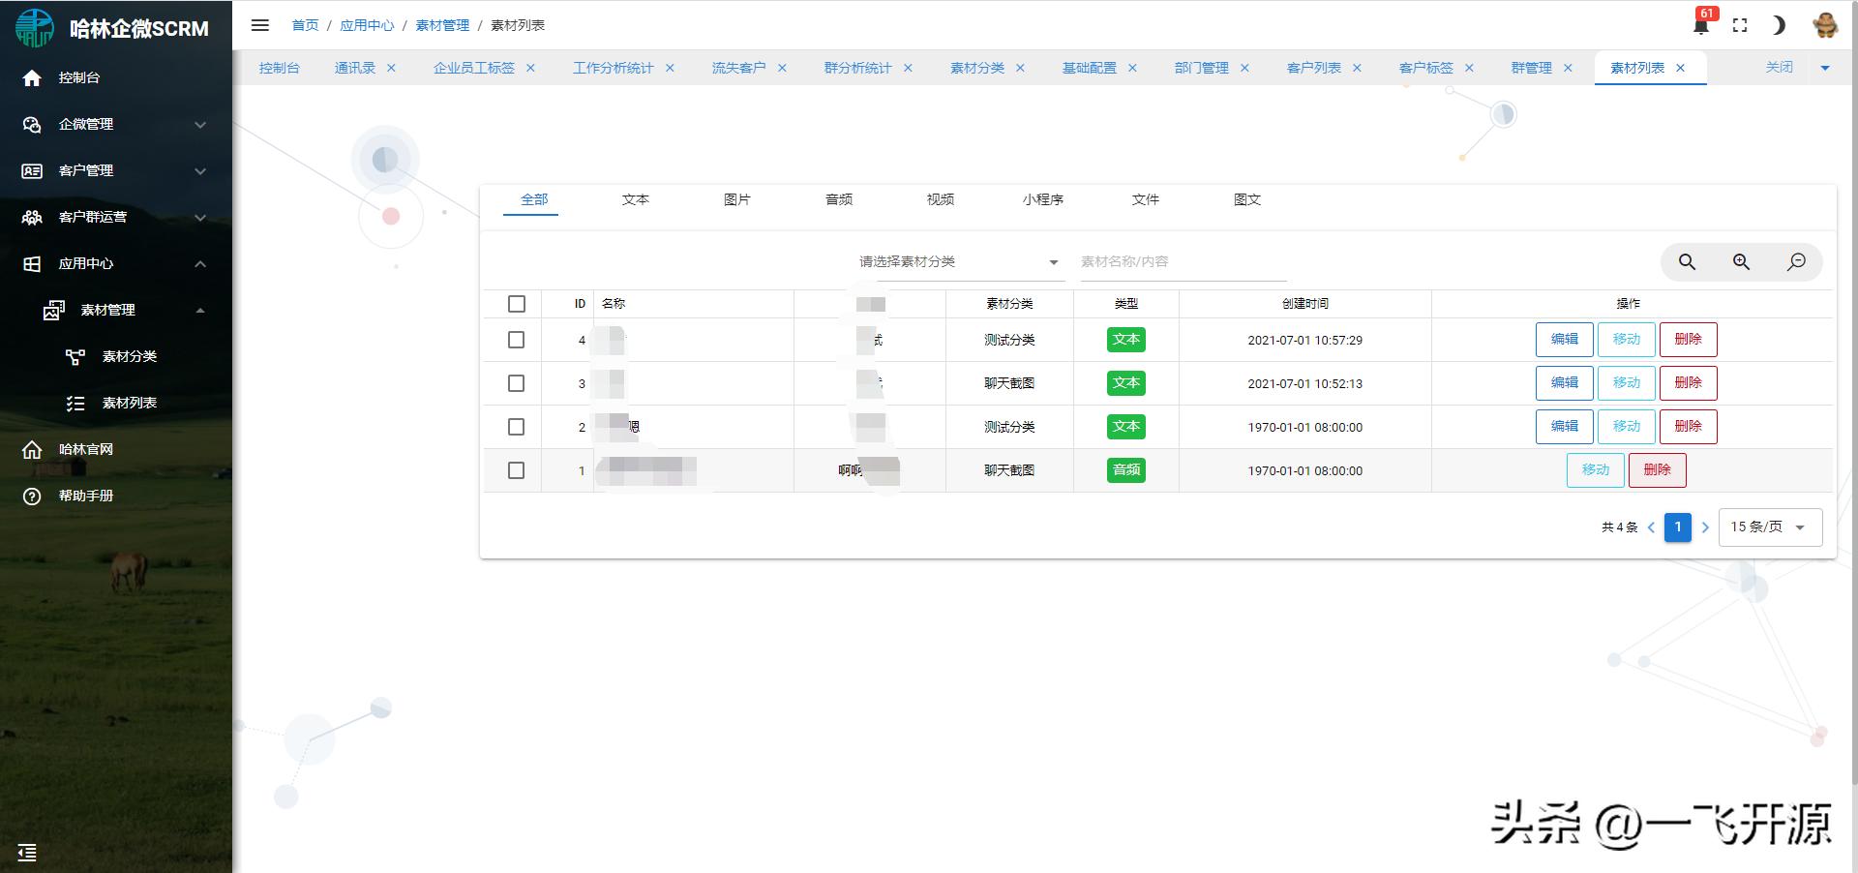Enter fullscreen via the expand icon

1740,26
